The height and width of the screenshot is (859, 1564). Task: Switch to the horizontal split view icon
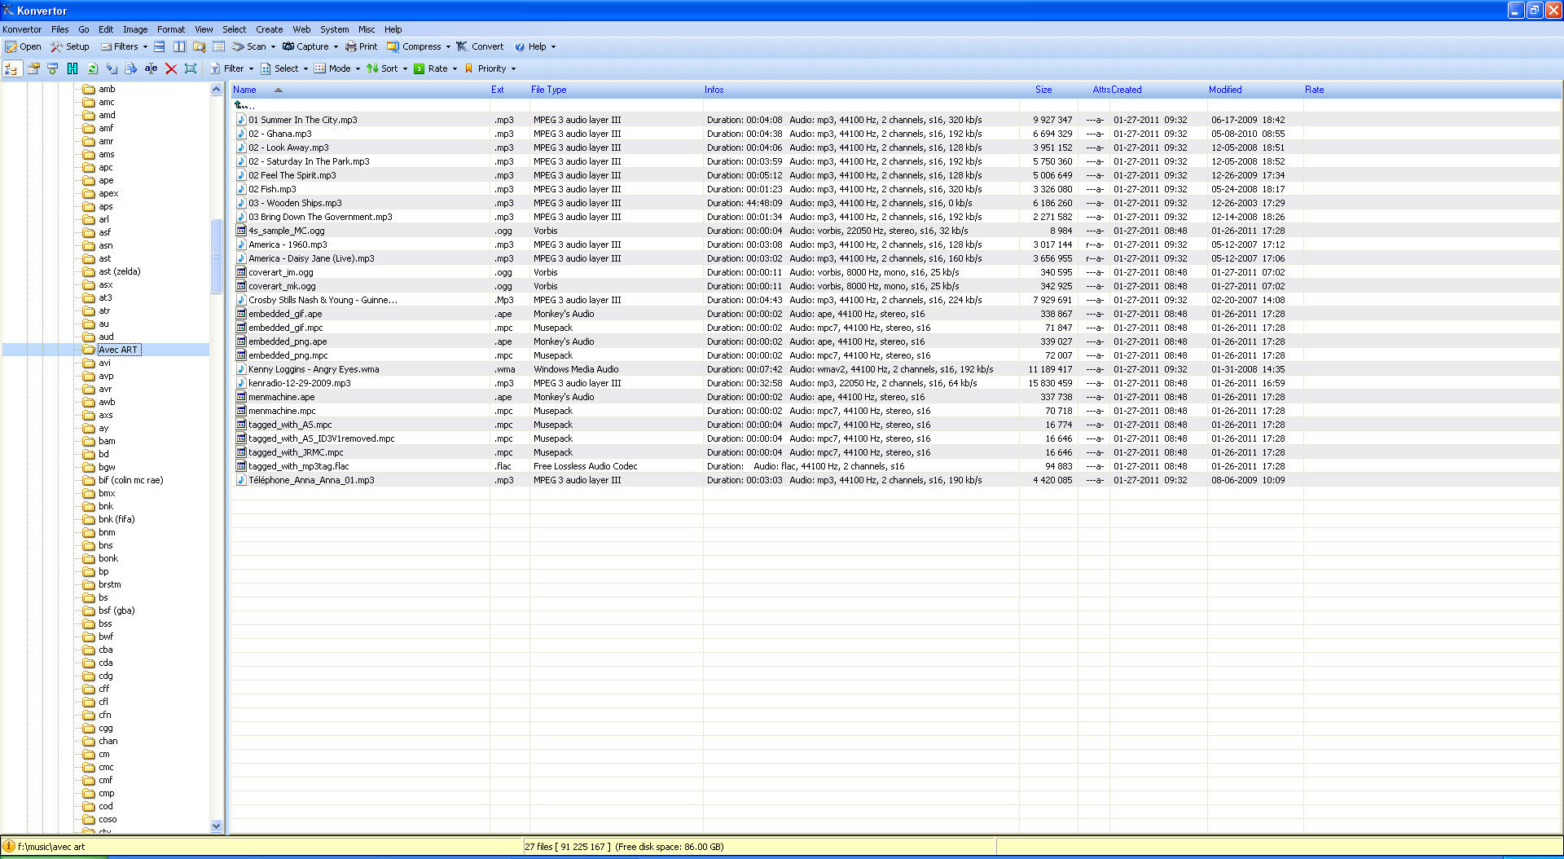160,46
